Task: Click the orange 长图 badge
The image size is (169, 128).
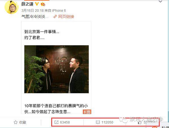Action: tap(87, 112)
